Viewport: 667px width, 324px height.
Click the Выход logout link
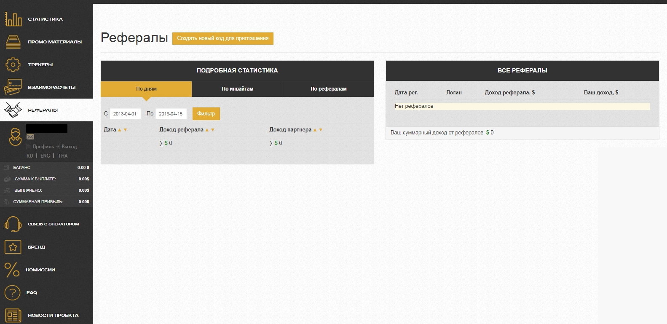pos(69,147)
